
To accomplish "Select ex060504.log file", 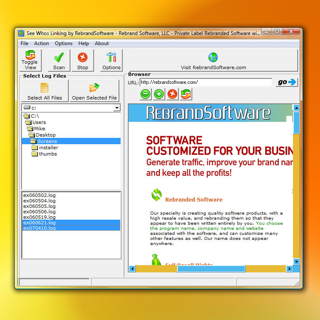I will tap(39, 201).
